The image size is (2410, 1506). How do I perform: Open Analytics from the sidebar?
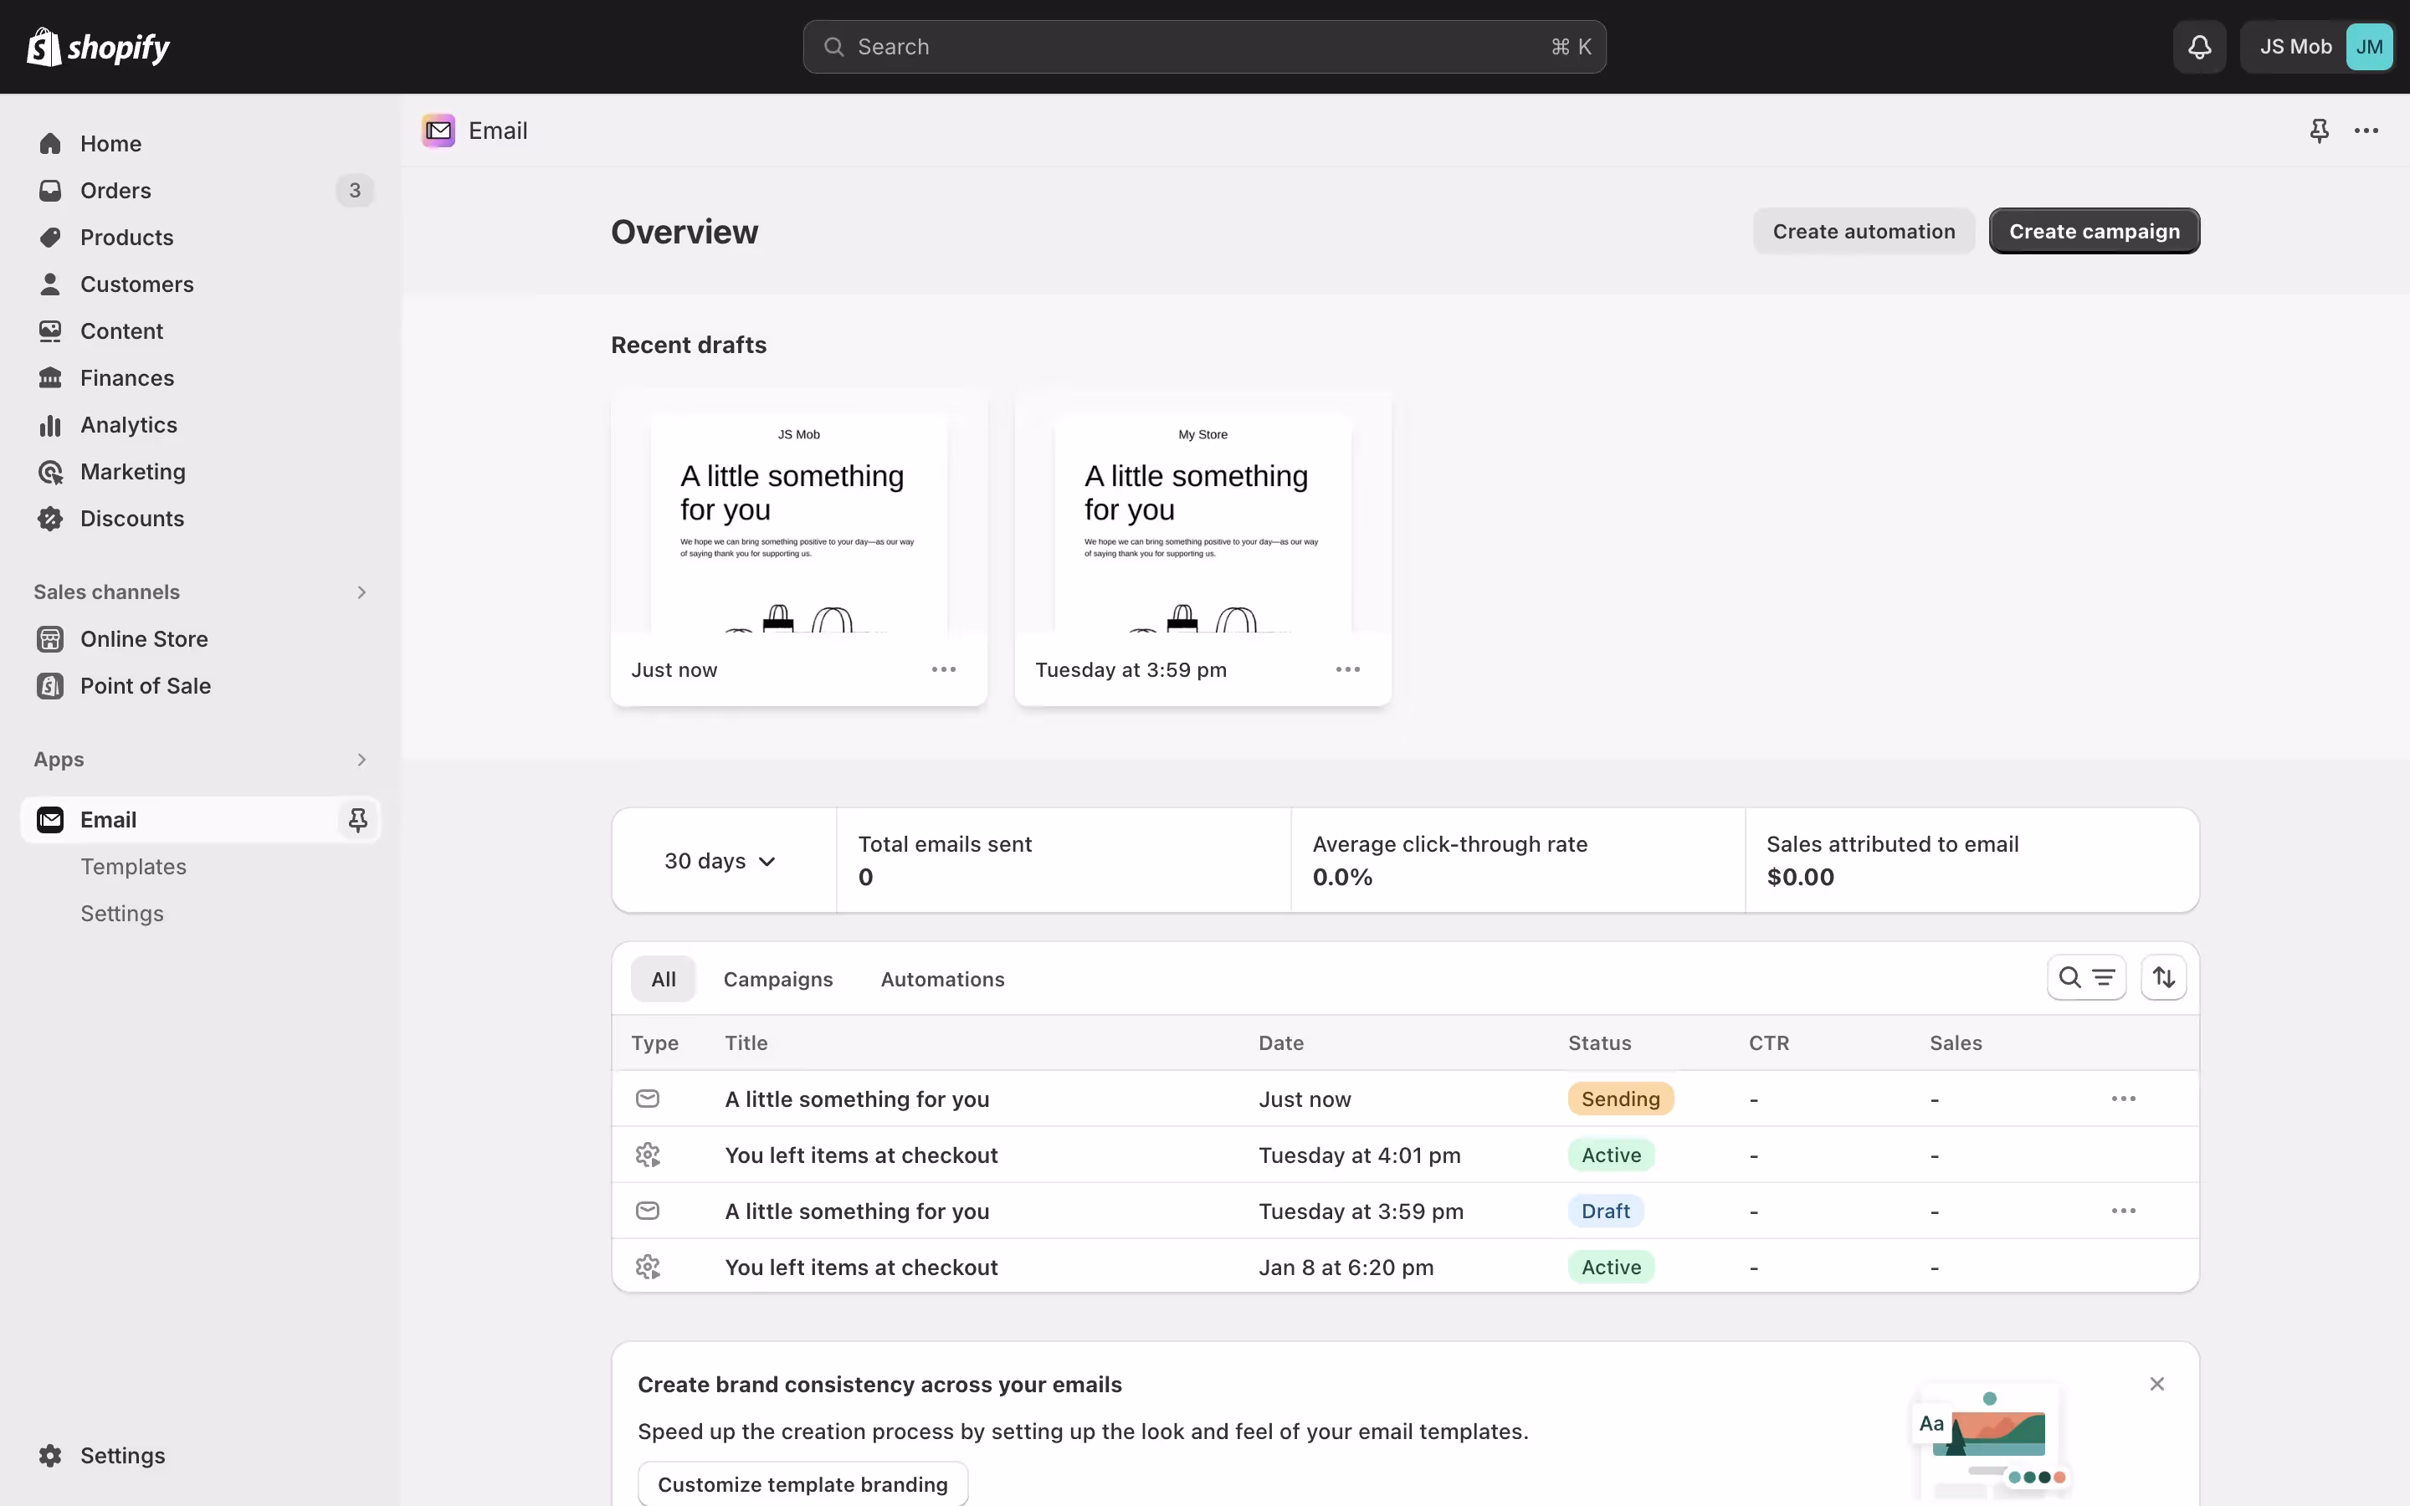tap(129, 425)
